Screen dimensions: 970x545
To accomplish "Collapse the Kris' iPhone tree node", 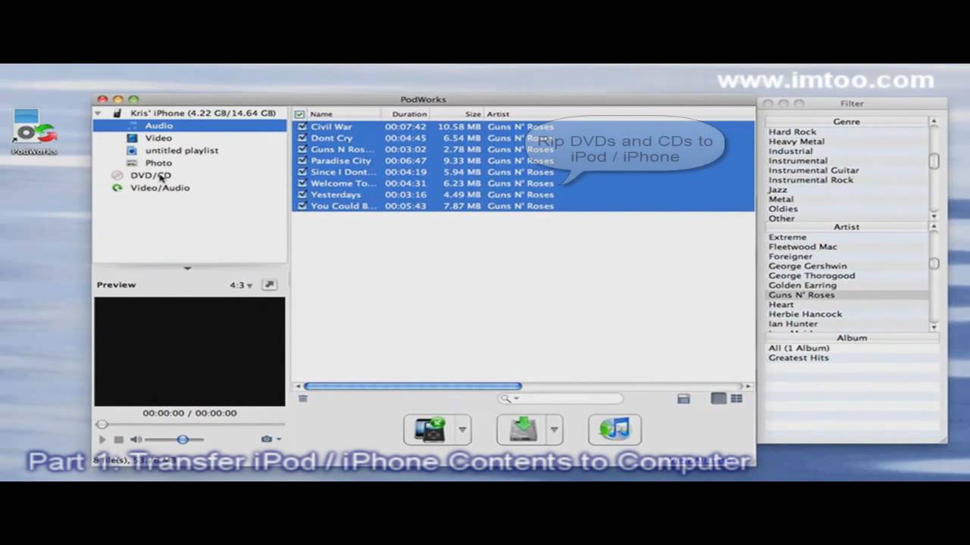I will [x=98, y=113].
